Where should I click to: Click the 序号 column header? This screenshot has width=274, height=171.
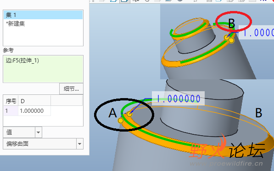[11, 101]
